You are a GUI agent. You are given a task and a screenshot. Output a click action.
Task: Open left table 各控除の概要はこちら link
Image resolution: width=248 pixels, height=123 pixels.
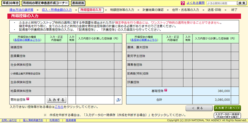coord(27,40)
